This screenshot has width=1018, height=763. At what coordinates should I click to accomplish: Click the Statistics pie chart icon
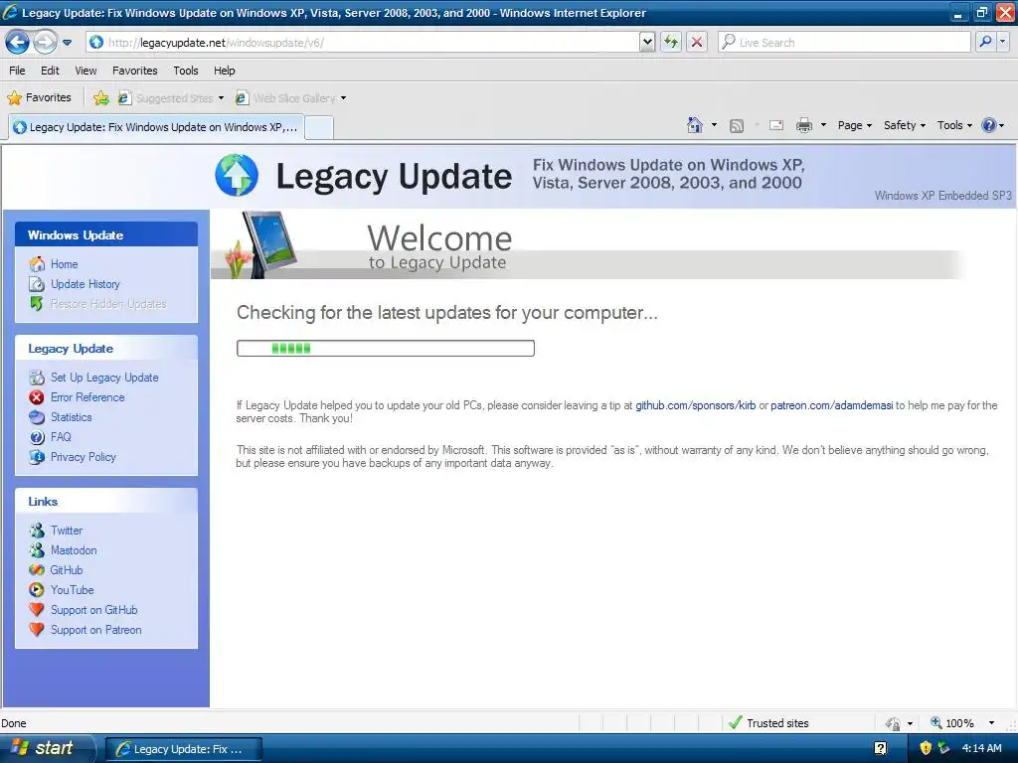click(37, 417)
